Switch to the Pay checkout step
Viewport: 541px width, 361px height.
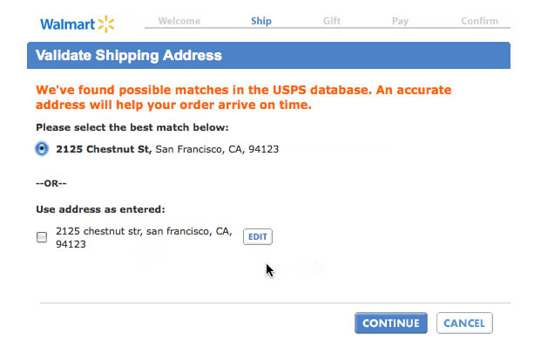[x=400, y=21]
